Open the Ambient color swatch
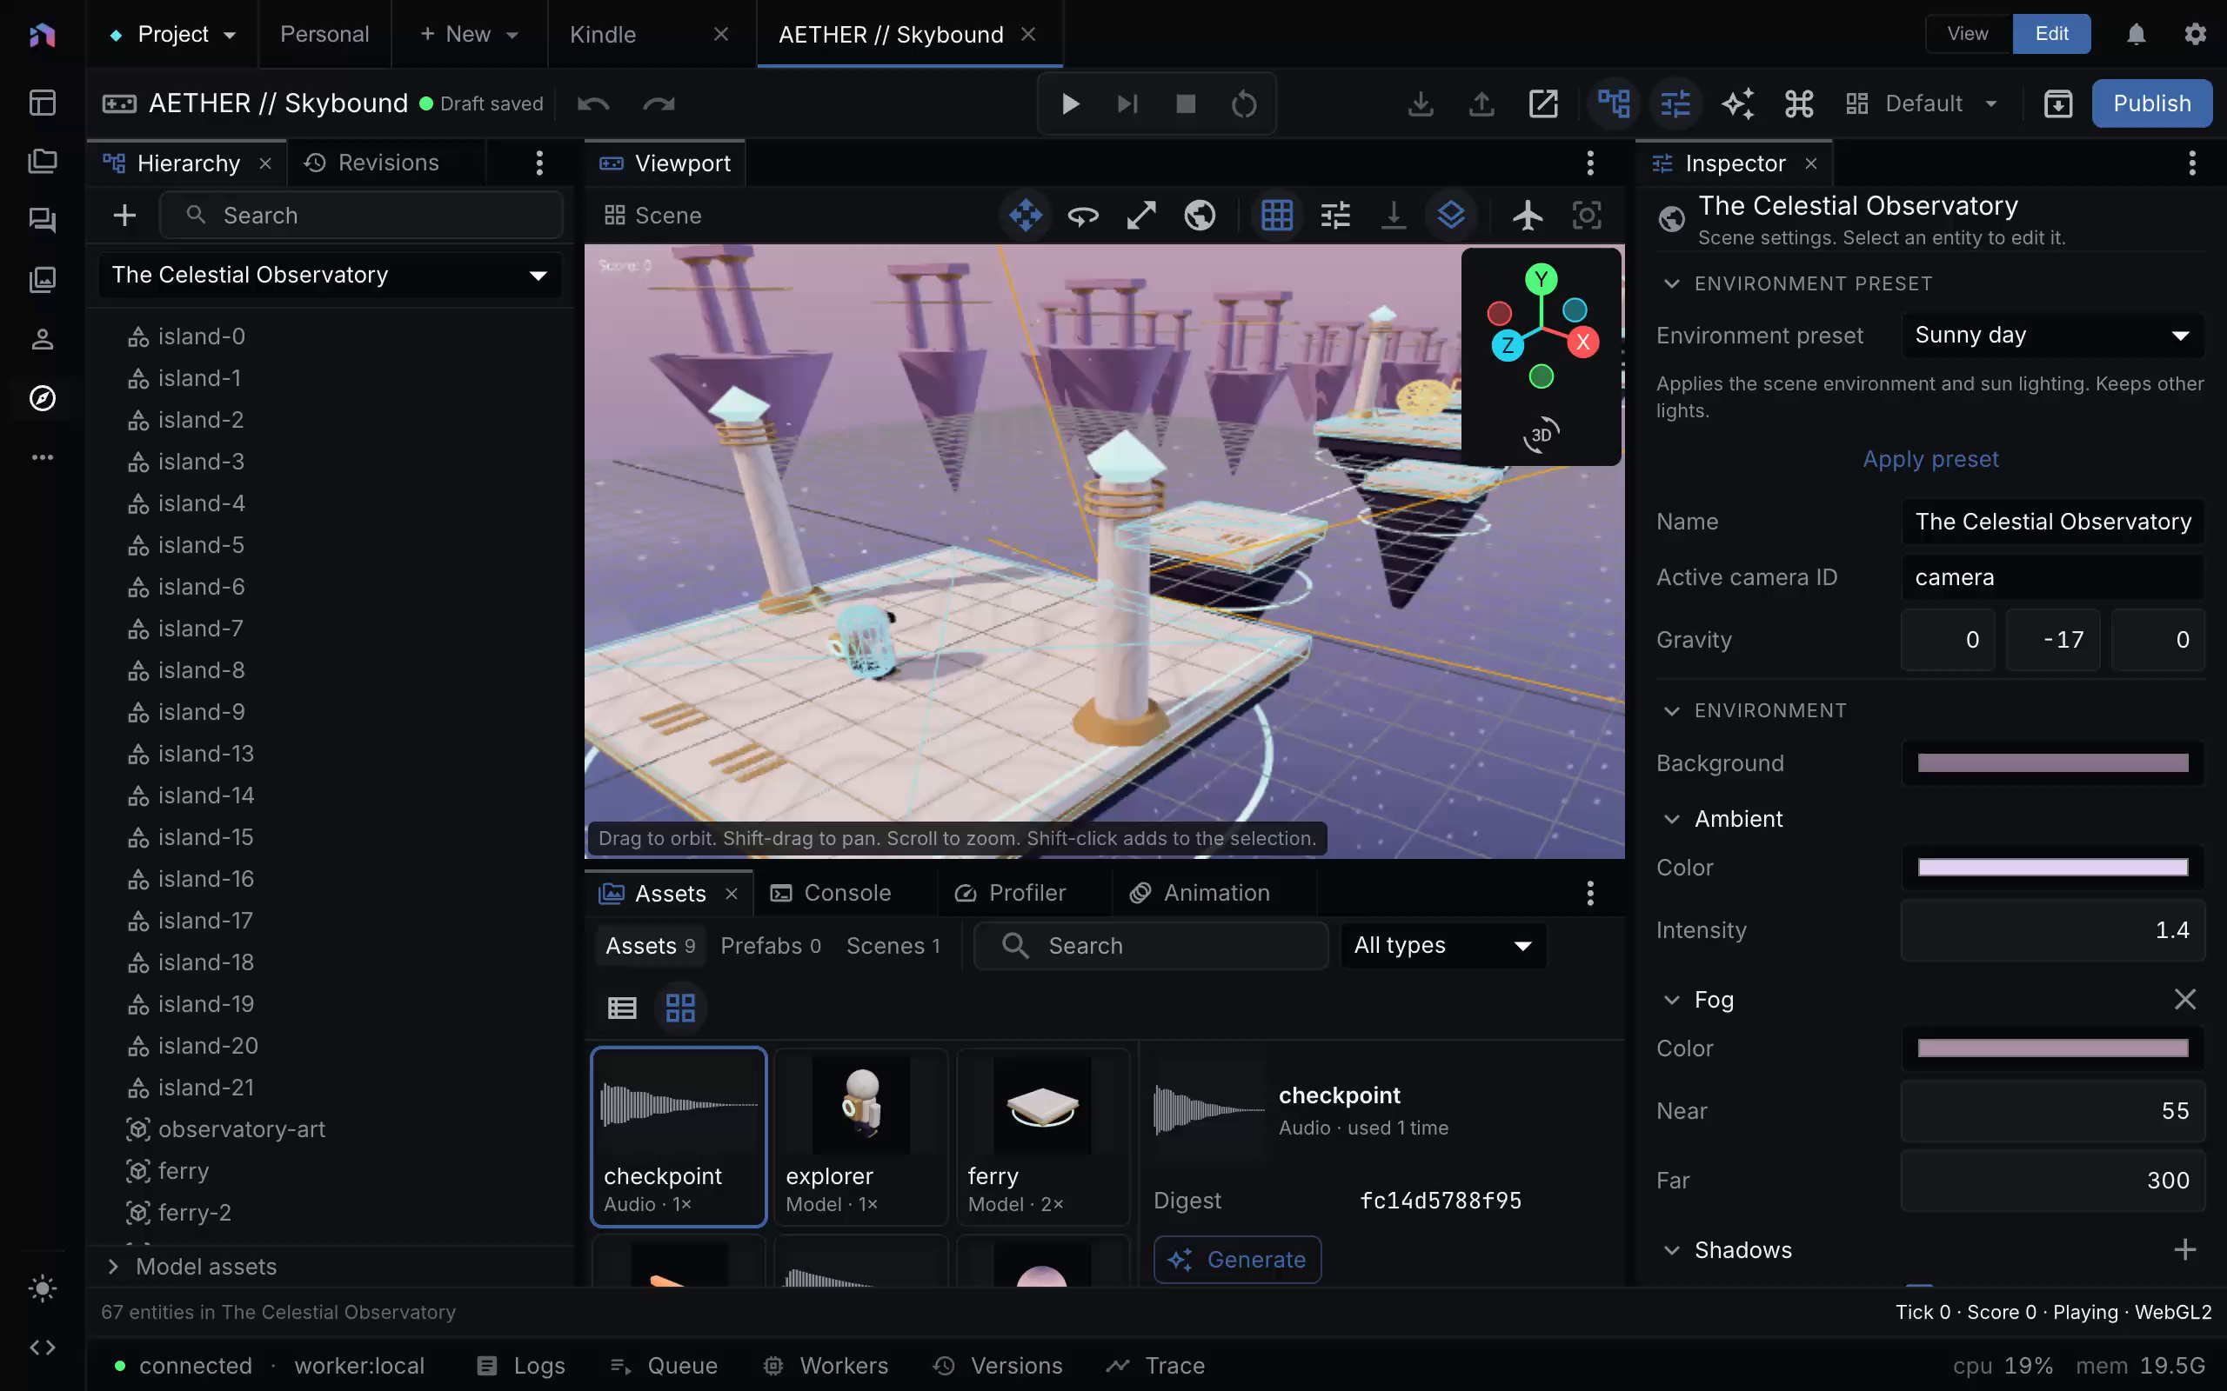Viewport: 2227px width, 1391px height. click(x=2052, y=868)
